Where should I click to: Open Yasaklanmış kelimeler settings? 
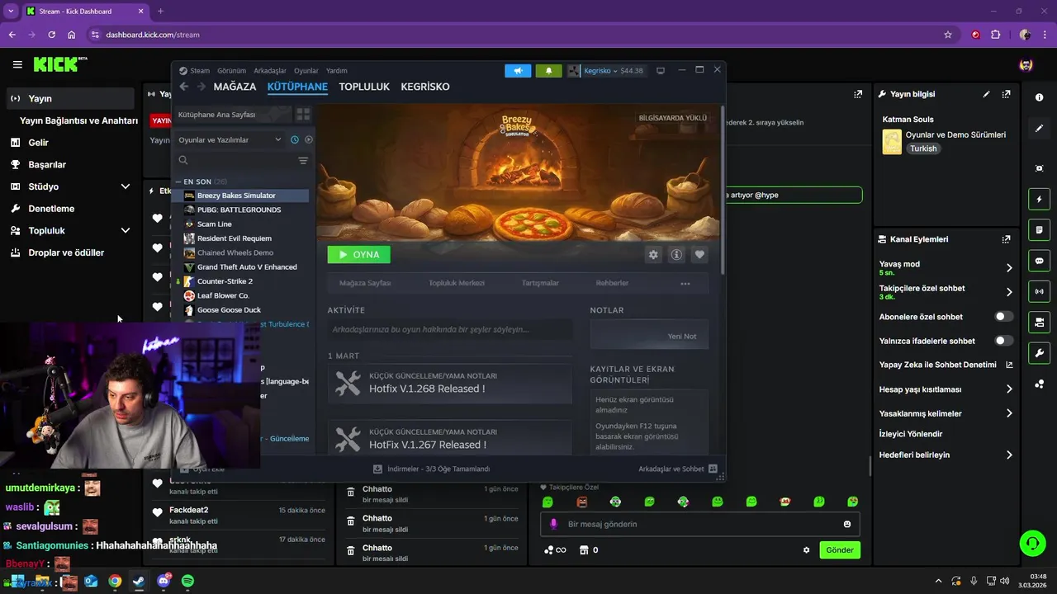[946, 413]
